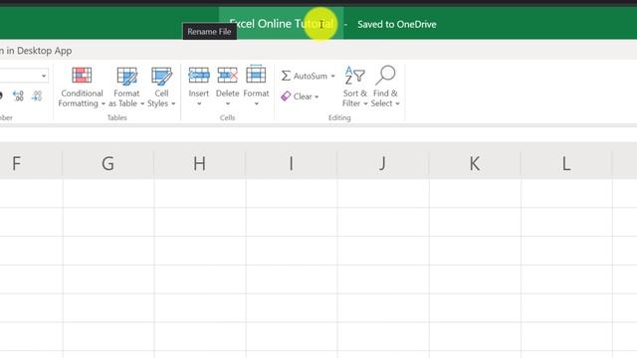The image size is (637, 358).
Task: Click the Delete cells icon
Action: 228,76
